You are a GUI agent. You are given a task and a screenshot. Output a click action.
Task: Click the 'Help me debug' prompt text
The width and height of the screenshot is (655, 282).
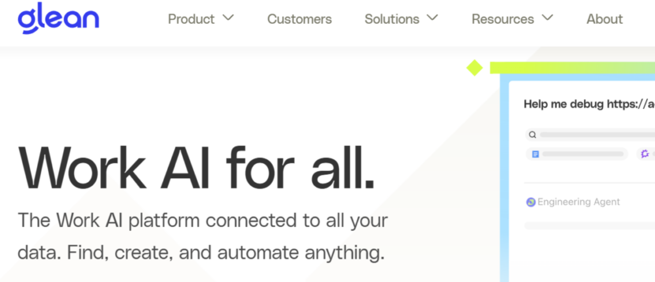pos(589,104)
